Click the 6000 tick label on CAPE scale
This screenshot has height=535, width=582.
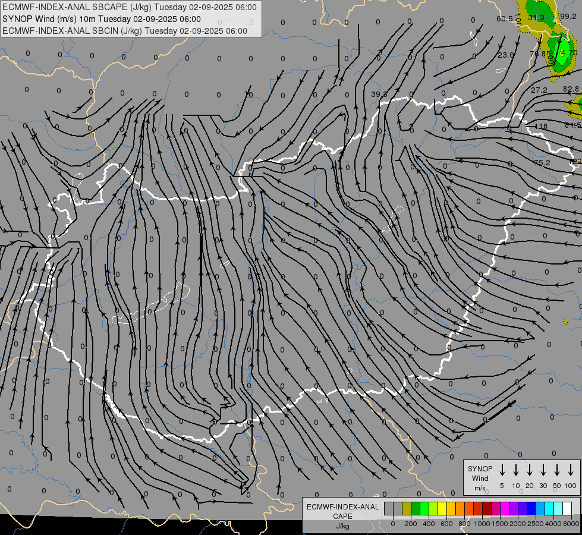(x=571, y=524)
